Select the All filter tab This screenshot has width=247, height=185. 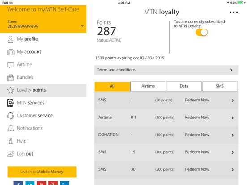(112, 86)
